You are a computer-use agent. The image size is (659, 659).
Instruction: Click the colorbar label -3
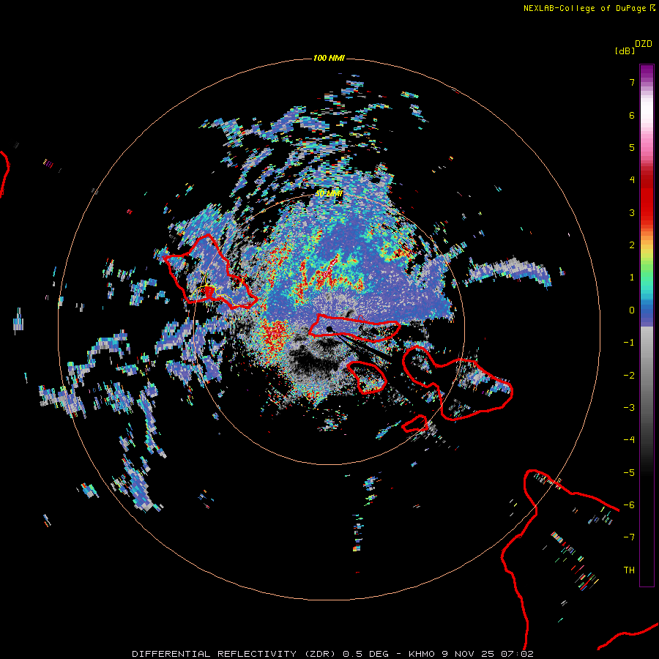(x=629, y=408)
